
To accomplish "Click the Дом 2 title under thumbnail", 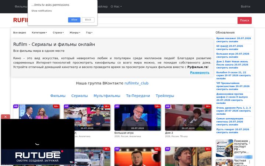I will [x=169, y=133].
